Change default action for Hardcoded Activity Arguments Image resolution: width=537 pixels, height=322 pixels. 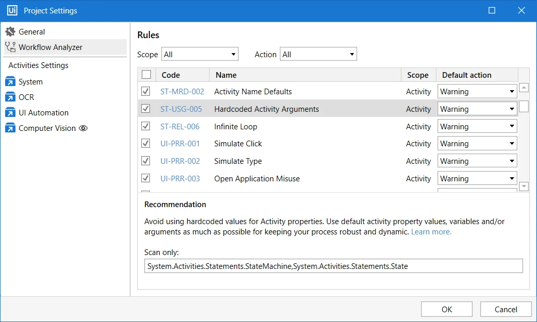[477, 109]
